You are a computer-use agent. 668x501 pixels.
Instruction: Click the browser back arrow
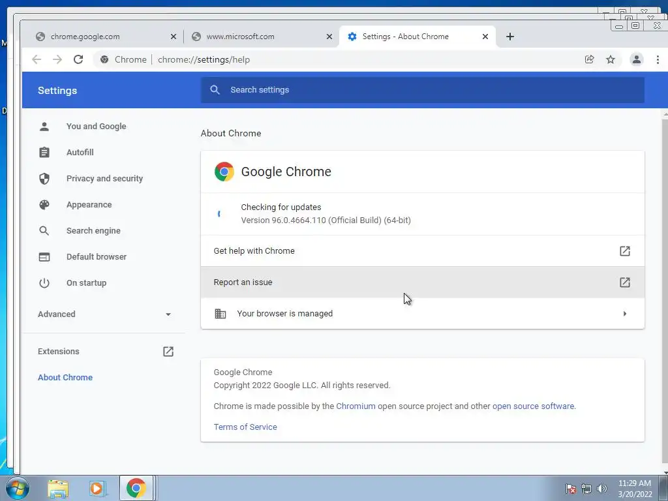coord(37,59)
